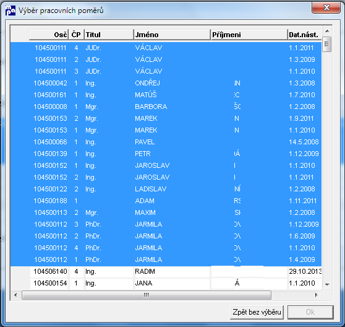Click the ČP column header
The height and width of the screenshot is (327, 345).
[76, 35]
